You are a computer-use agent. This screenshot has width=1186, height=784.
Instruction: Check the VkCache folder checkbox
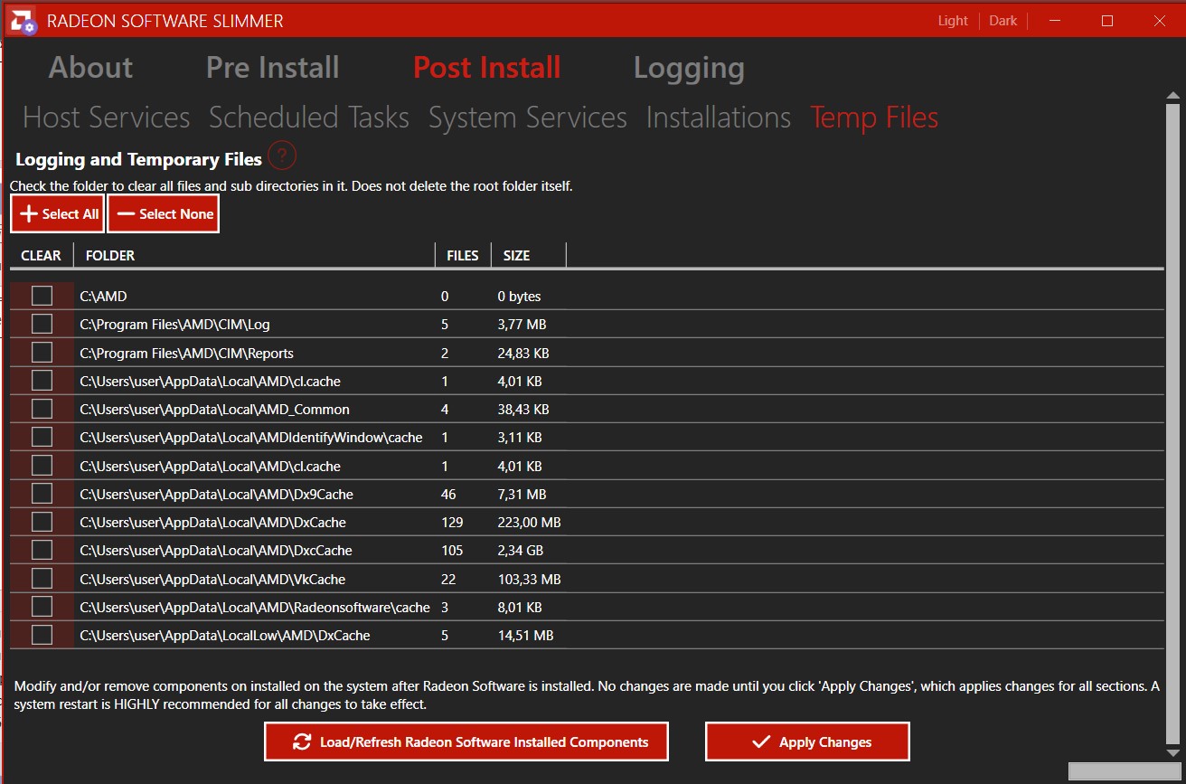point(42,579)
